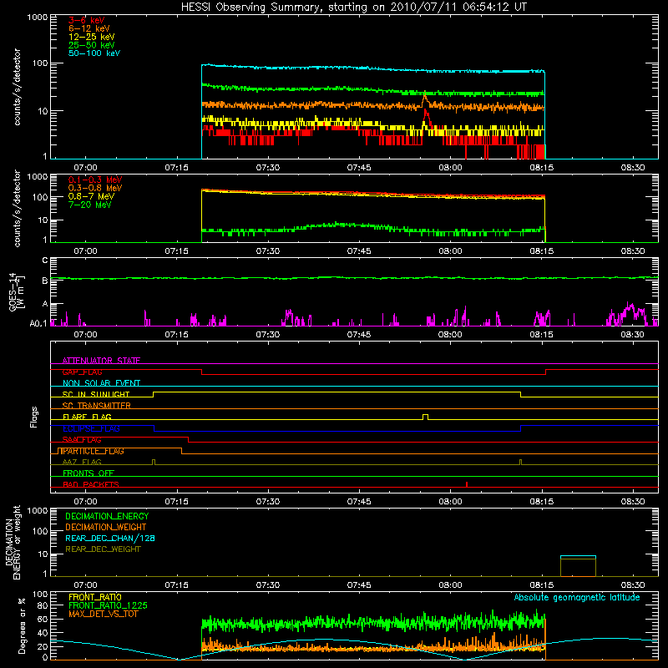668x668 pixels.
Task: Select the REAR_DEC_WEIGHT legend entry
Action: coord(103,549)
